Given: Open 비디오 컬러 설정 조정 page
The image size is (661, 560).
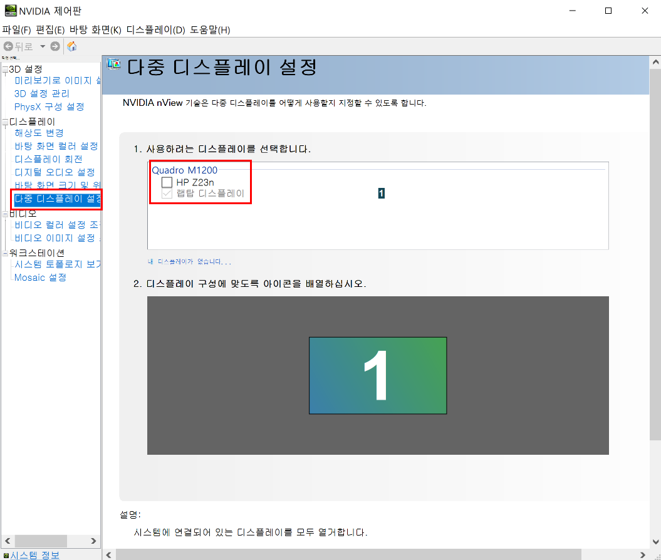Looking at the screenshot, I should [57, 225].
